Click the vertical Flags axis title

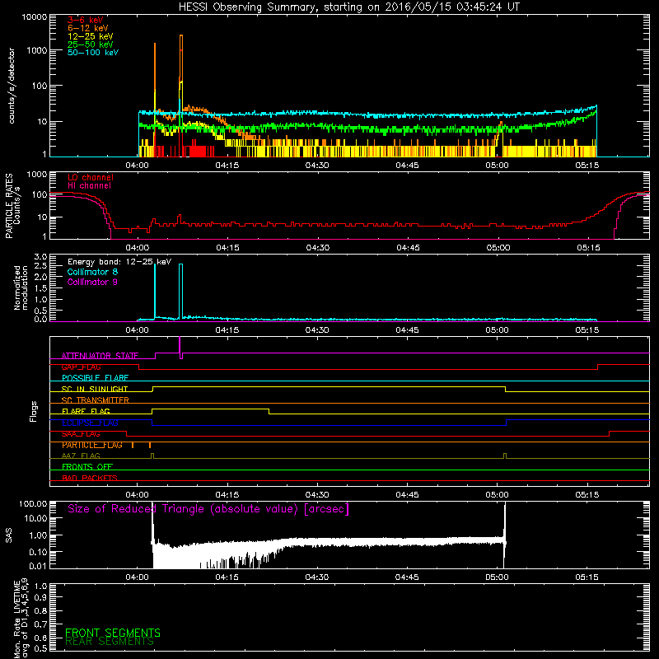pyautogui.click(x=34, y=411)
